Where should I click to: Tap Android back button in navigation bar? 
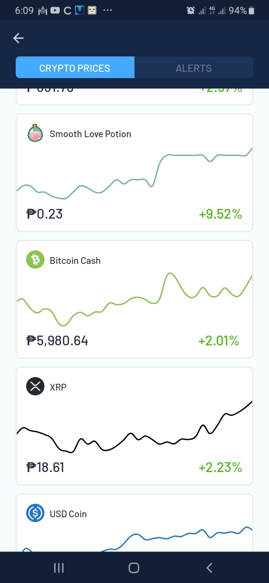[209, 568]
